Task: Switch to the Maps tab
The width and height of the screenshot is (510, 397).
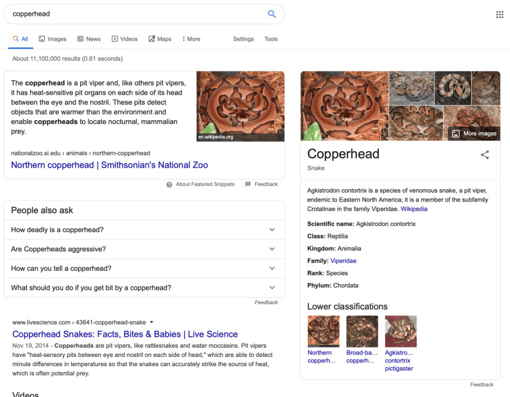Action: point(160,39)
